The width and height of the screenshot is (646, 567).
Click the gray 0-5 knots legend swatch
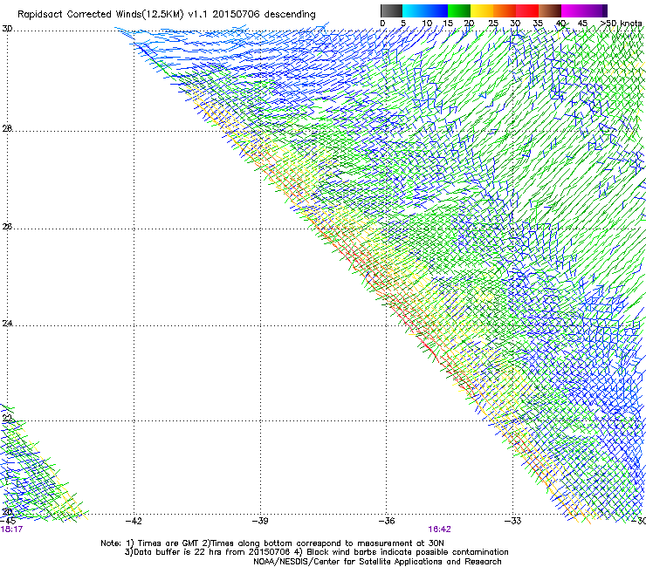392,10
